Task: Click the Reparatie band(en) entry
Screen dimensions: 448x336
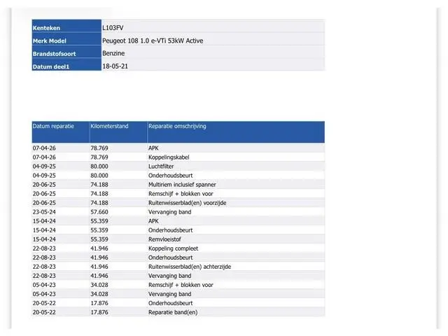Action: tap(173, 312)
